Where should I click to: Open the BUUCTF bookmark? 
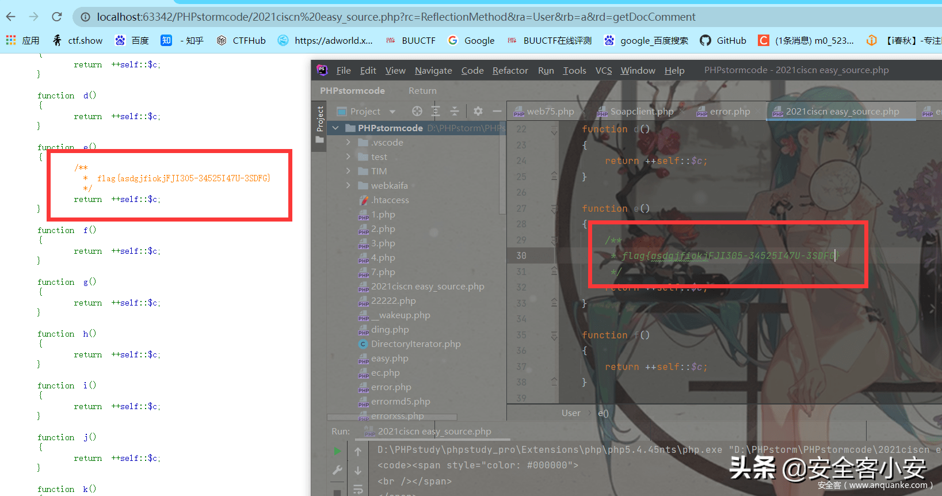coord(410,40)
